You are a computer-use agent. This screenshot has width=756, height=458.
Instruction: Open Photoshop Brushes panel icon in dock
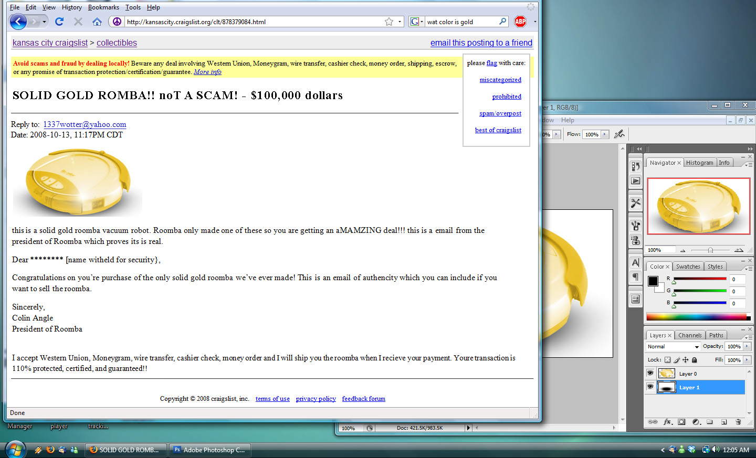click(636, 226)
